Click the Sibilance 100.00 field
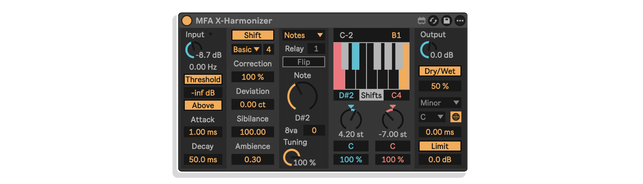This screenshot has width=643, height=184. 253,132
